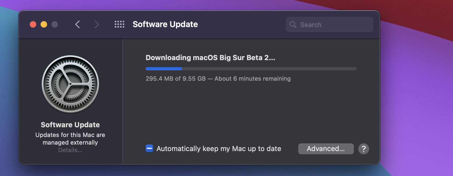The image size is (453, 176).
Task: Click the bold Software Update label under the gear
Action: click(70, 125)
